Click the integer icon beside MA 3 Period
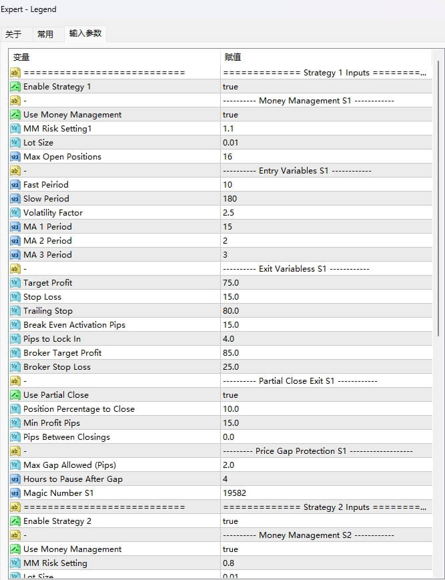The width and height of the screenshot is (445, 580). point(15,255)
